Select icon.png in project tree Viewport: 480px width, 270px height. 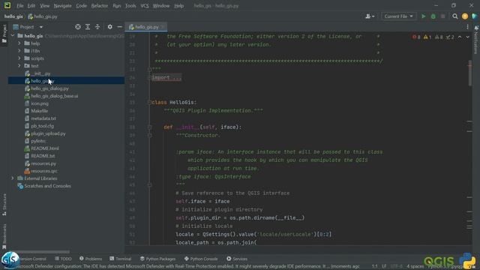pyautogui.click(x=40, y=103)
